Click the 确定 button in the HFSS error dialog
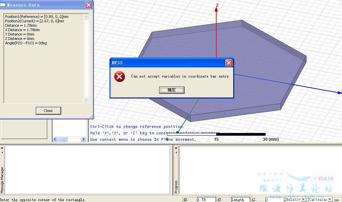 (172, 90)
